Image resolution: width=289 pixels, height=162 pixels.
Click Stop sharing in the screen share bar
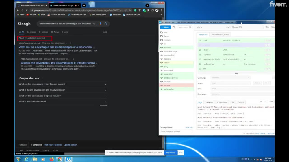tap(171, 153)
